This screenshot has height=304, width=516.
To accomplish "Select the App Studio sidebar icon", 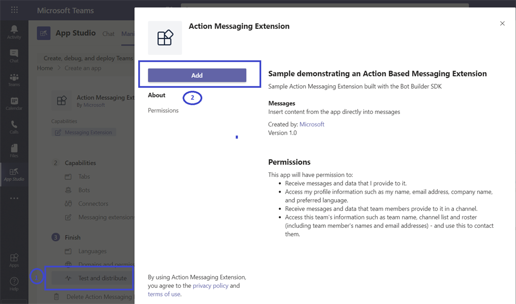I will click(x=14, y=173).
